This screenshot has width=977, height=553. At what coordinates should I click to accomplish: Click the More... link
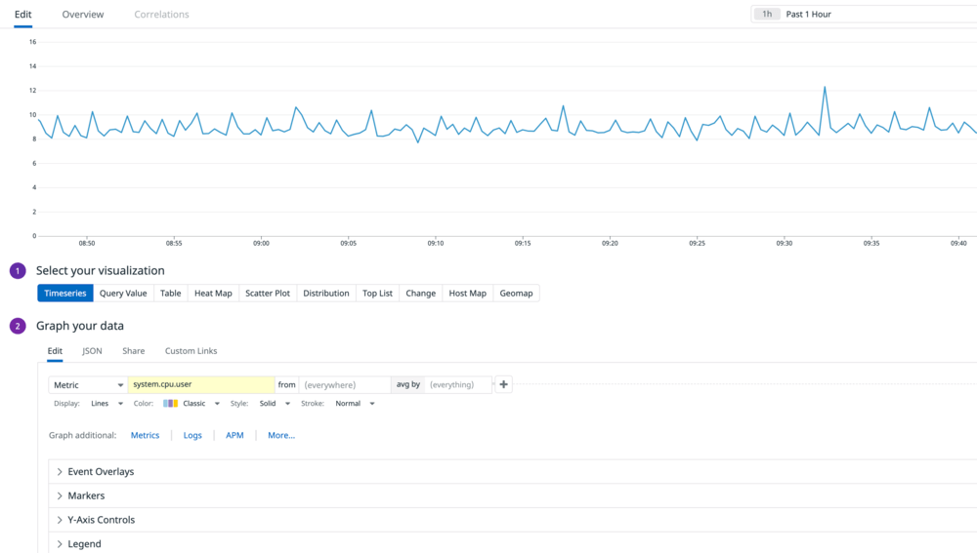pyautogui.click(x=281, y=435)
